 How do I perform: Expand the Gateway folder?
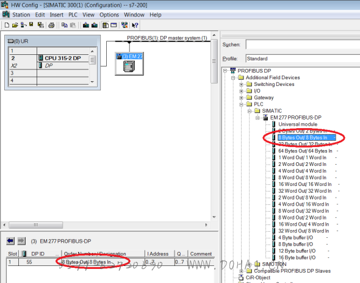point(241,98)
